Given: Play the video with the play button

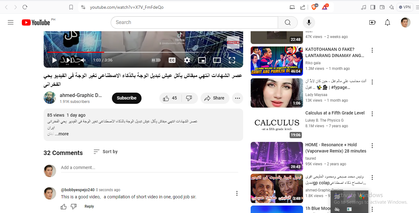Looking at the screenshot, I should point(54,60).
